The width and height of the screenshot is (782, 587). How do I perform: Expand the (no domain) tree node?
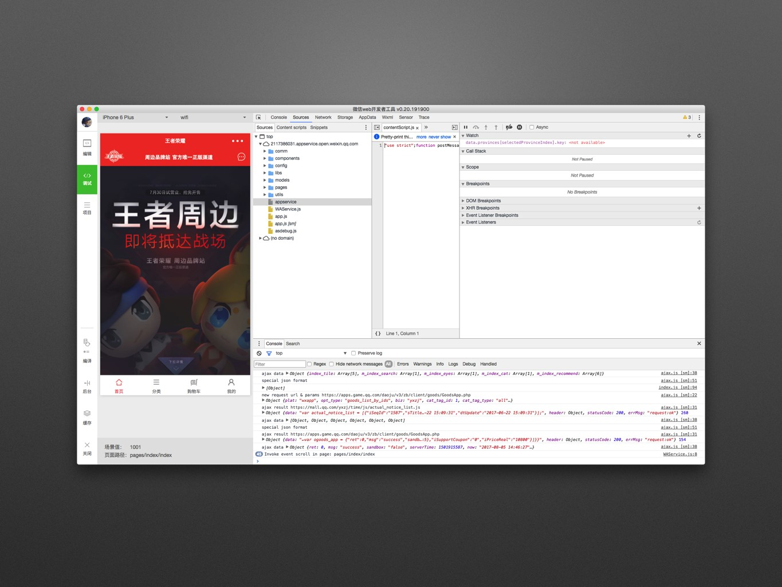(x=261, y=238)
